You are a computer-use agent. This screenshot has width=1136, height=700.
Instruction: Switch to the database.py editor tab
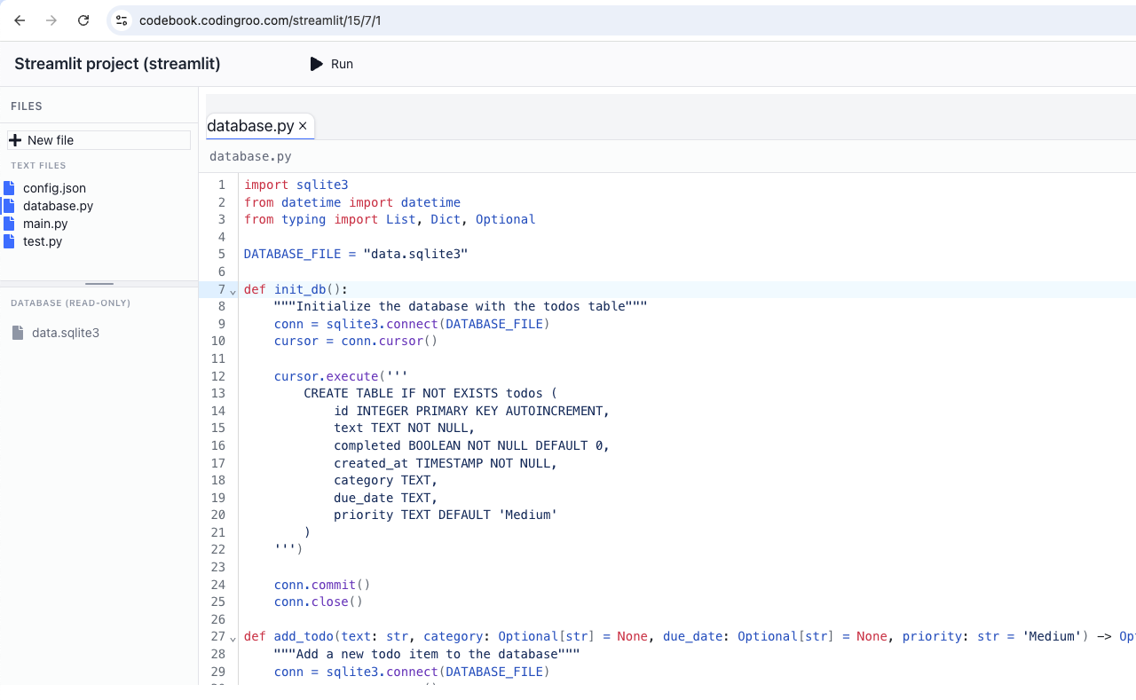tap(250, 126)
